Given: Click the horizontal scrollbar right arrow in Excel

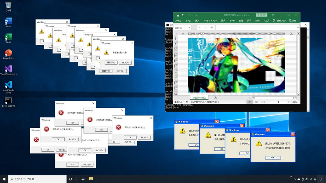Looking at the screenshot, I should (x=295, y=98).
